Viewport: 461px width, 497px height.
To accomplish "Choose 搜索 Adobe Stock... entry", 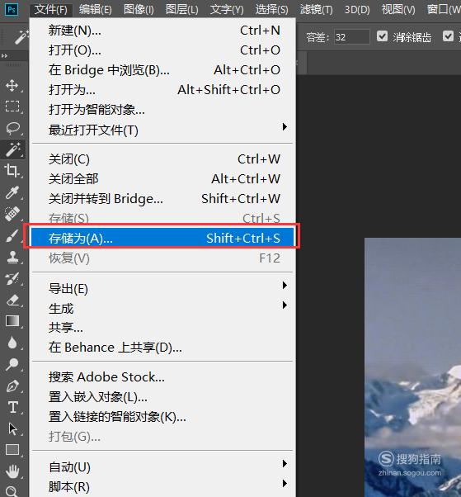I will [x=163, y=376].
